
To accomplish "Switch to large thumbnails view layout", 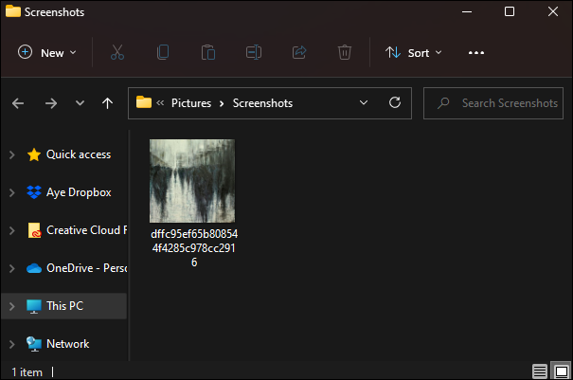I will click(x=560, y=371).
